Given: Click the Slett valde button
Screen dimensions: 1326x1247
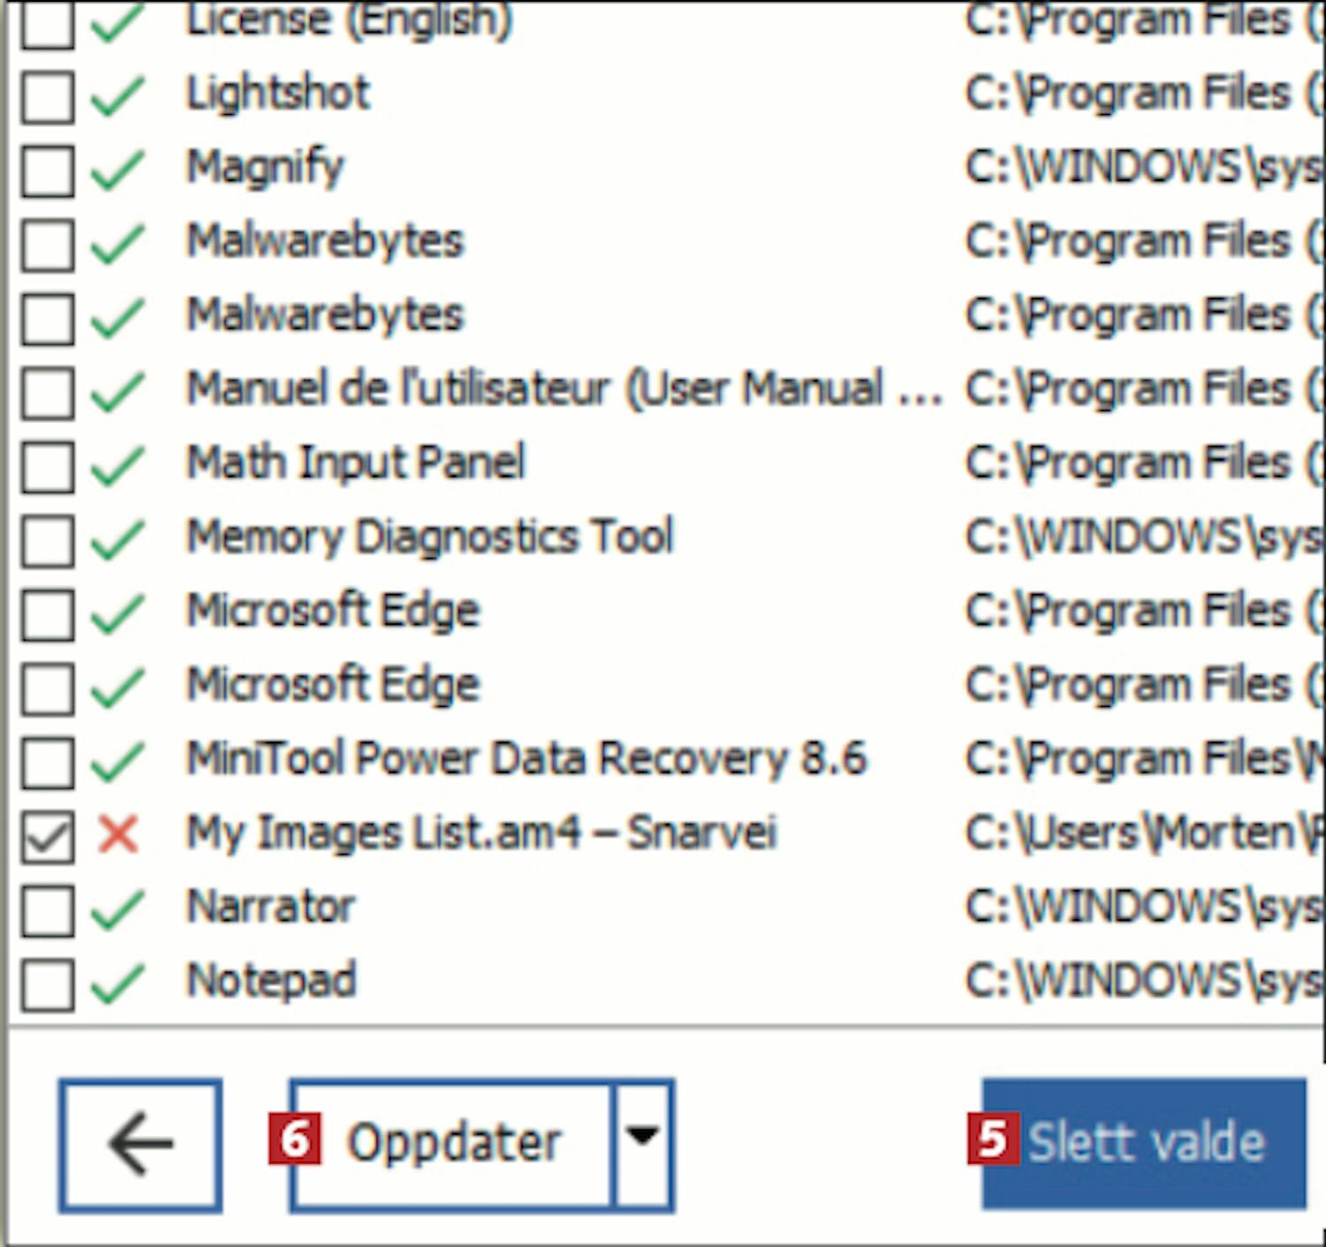Looking at the screenshot, I should [1144, 1142].
